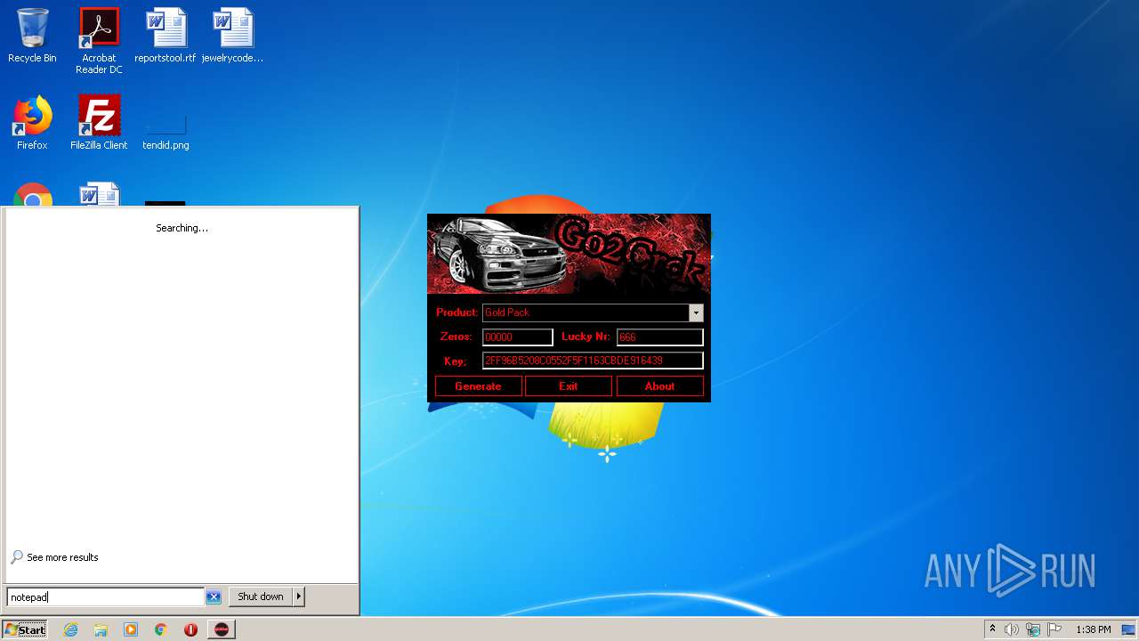Open the Firefox desktop shortcut
Screen dimensions: 1139x641
click(x=32, y=123)
